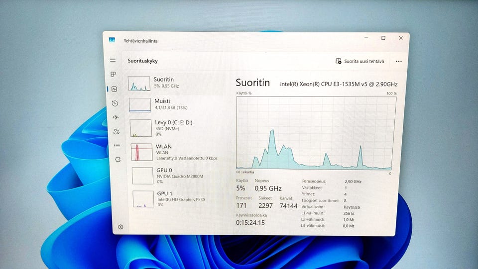Click the GPU 1 mini graph thumbnail
Image resolution: width=478 pixels, height=269 pixels.
[x=143, y=199]
